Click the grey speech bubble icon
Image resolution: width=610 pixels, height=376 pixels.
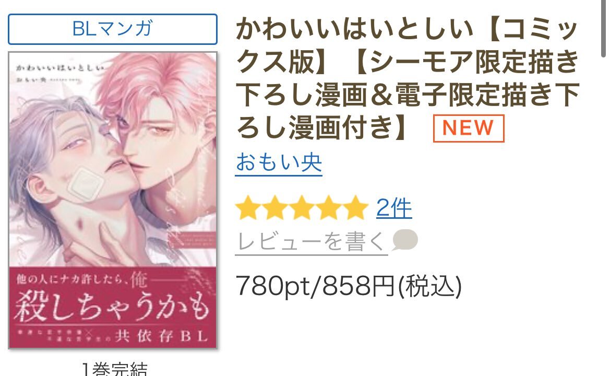404,240
